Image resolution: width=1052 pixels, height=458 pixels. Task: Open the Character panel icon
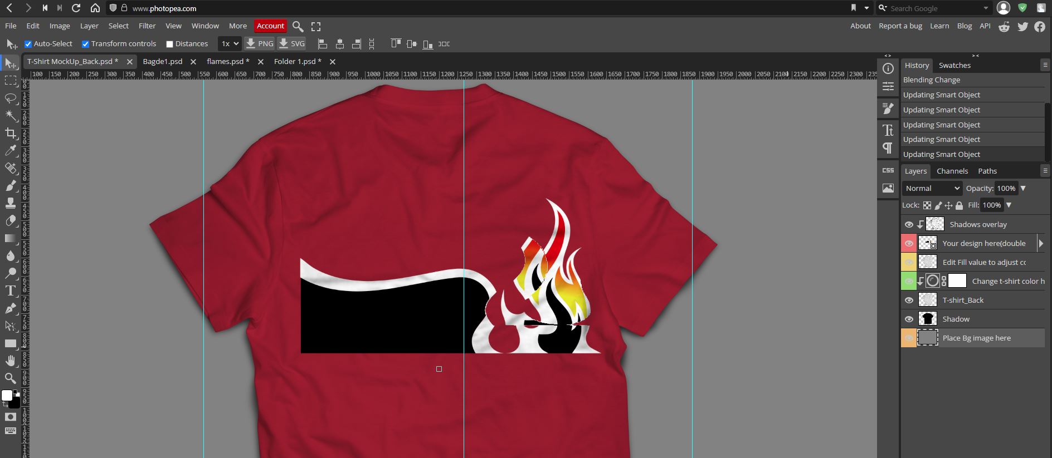(x=888, y=130)
